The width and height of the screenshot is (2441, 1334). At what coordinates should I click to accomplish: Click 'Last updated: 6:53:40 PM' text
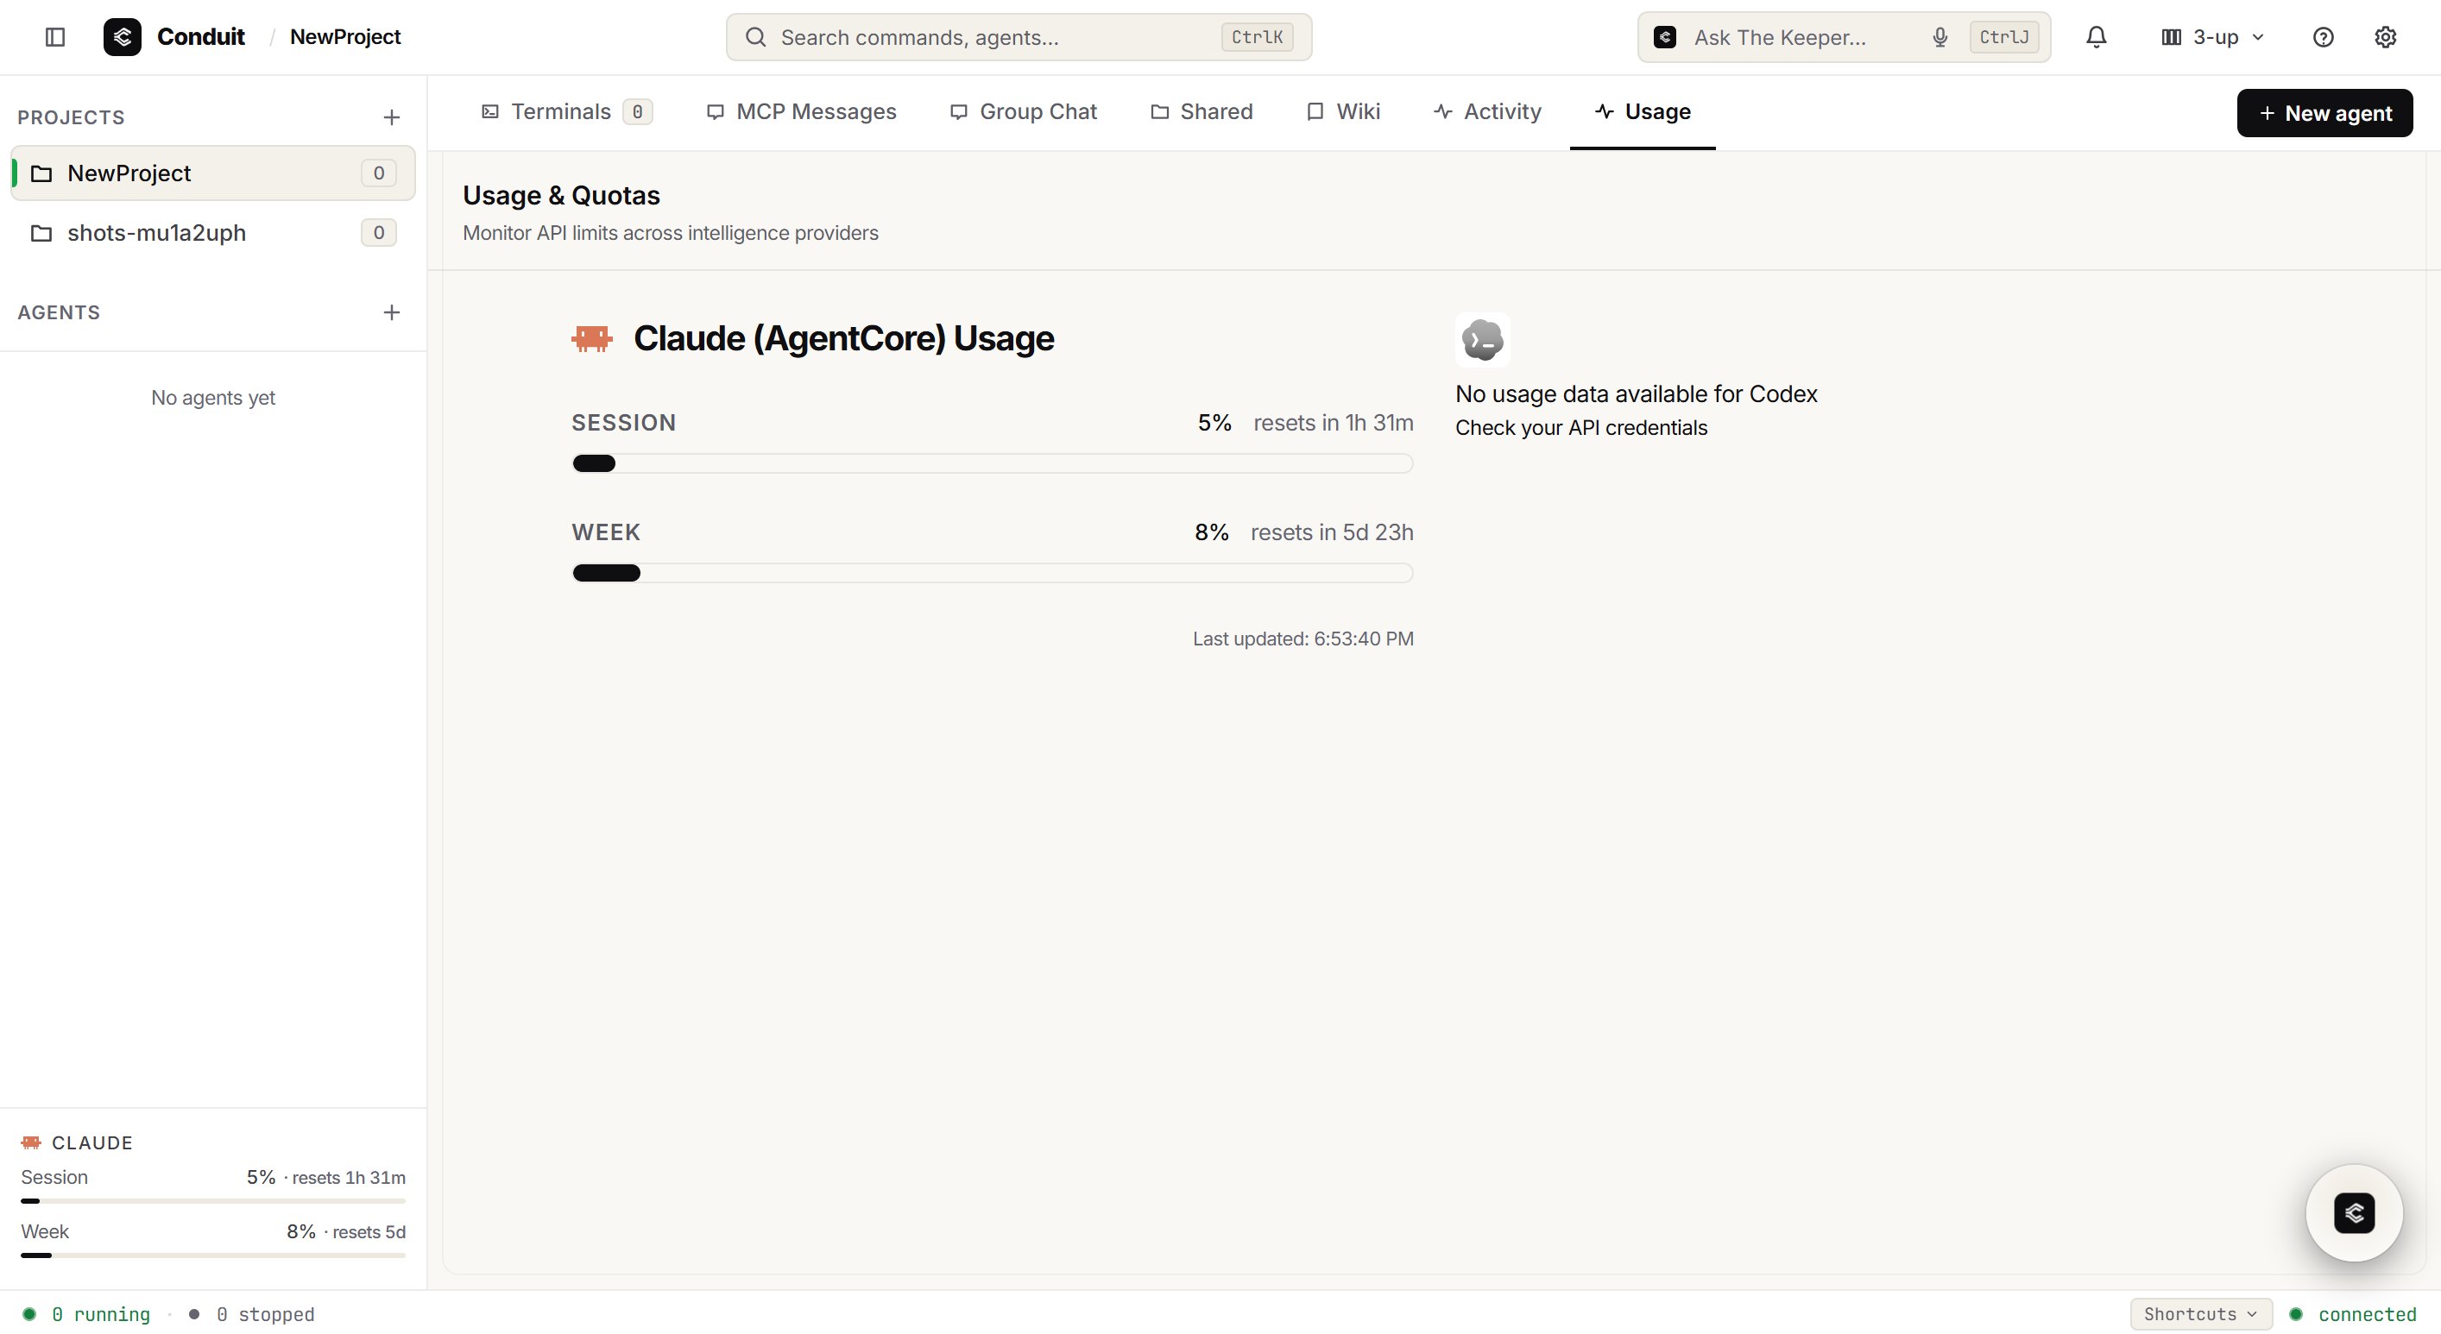(x=1303, y=639)
